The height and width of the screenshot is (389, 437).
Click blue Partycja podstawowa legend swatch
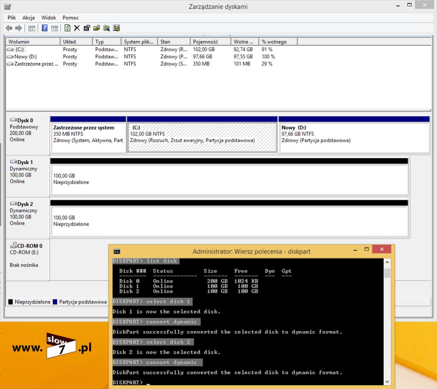tap(55, 302)
